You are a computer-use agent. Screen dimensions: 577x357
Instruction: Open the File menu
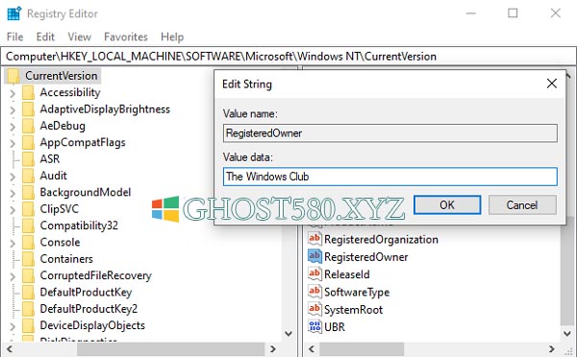[x=15, y=36]
